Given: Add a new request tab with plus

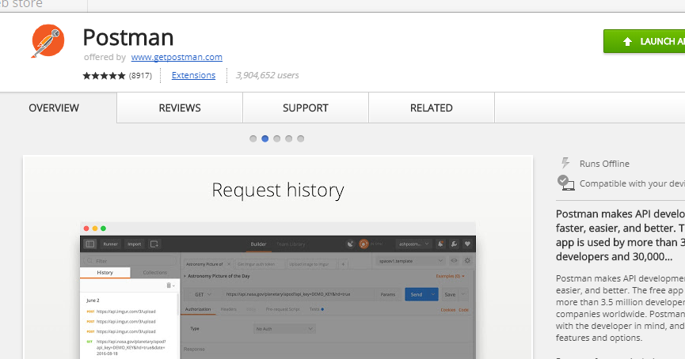Looking at the screenshot, I should pyautogui.click(x=344, y=264).
